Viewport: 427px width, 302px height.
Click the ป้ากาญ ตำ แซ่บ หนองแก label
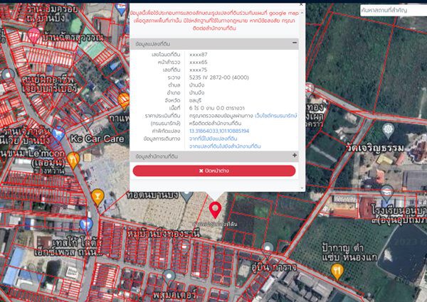[x=349, y=252]
